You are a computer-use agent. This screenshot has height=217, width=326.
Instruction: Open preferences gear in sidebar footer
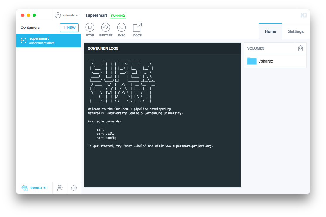[x=74, y=188]
